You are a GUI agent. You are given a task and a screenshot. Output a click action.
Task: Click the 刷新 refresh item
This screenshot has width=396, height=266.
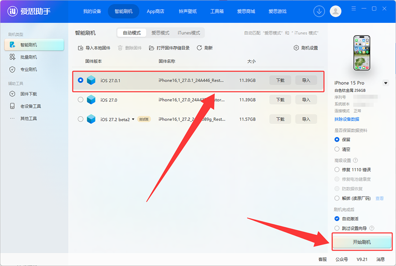point(205,48)
